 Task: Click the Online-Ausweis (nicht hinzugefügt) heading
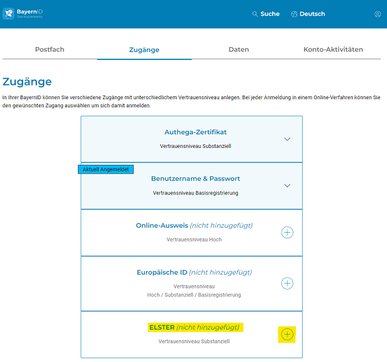[x=194, y=225]
